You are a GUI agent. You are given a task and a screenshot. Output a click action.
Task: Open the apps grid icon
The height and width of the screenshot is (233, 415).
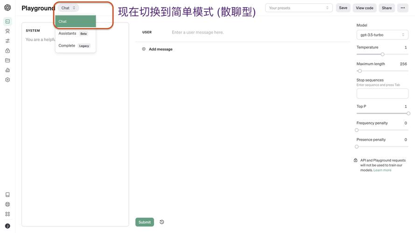[7, 214]
